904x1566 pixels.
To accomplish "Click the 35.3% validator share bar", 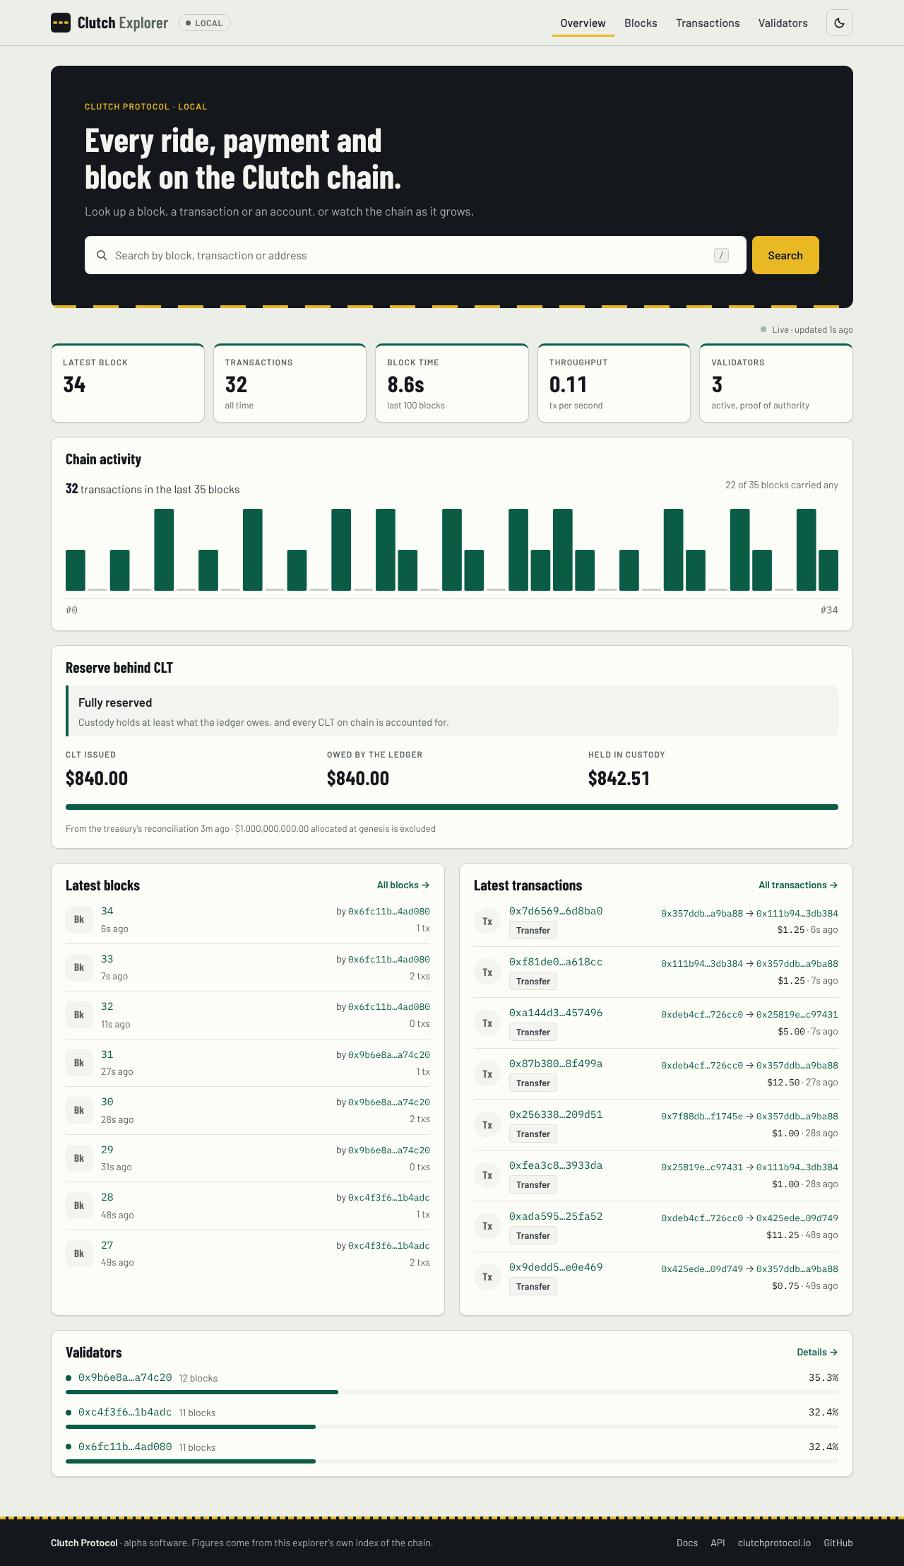I will (452, 1392).
